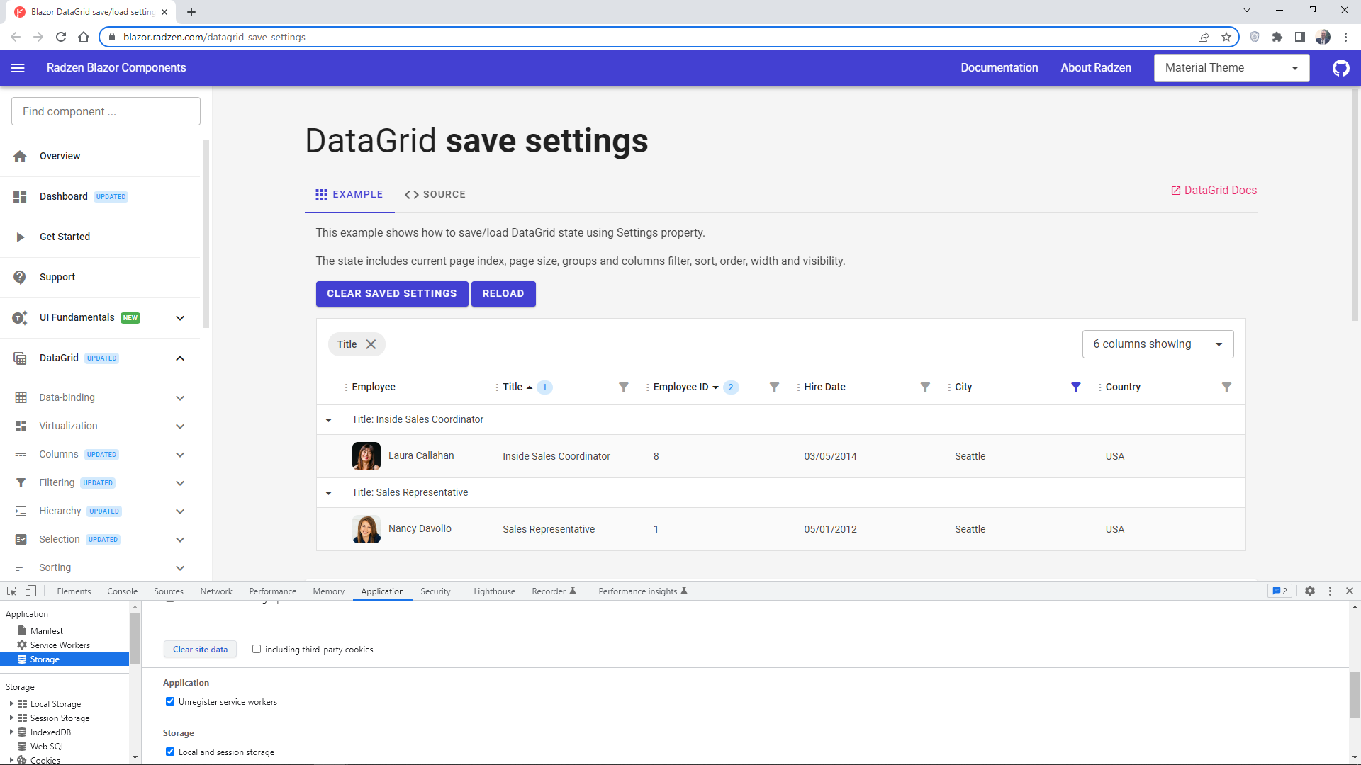Remove the Title grouping chip

pyautogui.click(x=371, y=344)
